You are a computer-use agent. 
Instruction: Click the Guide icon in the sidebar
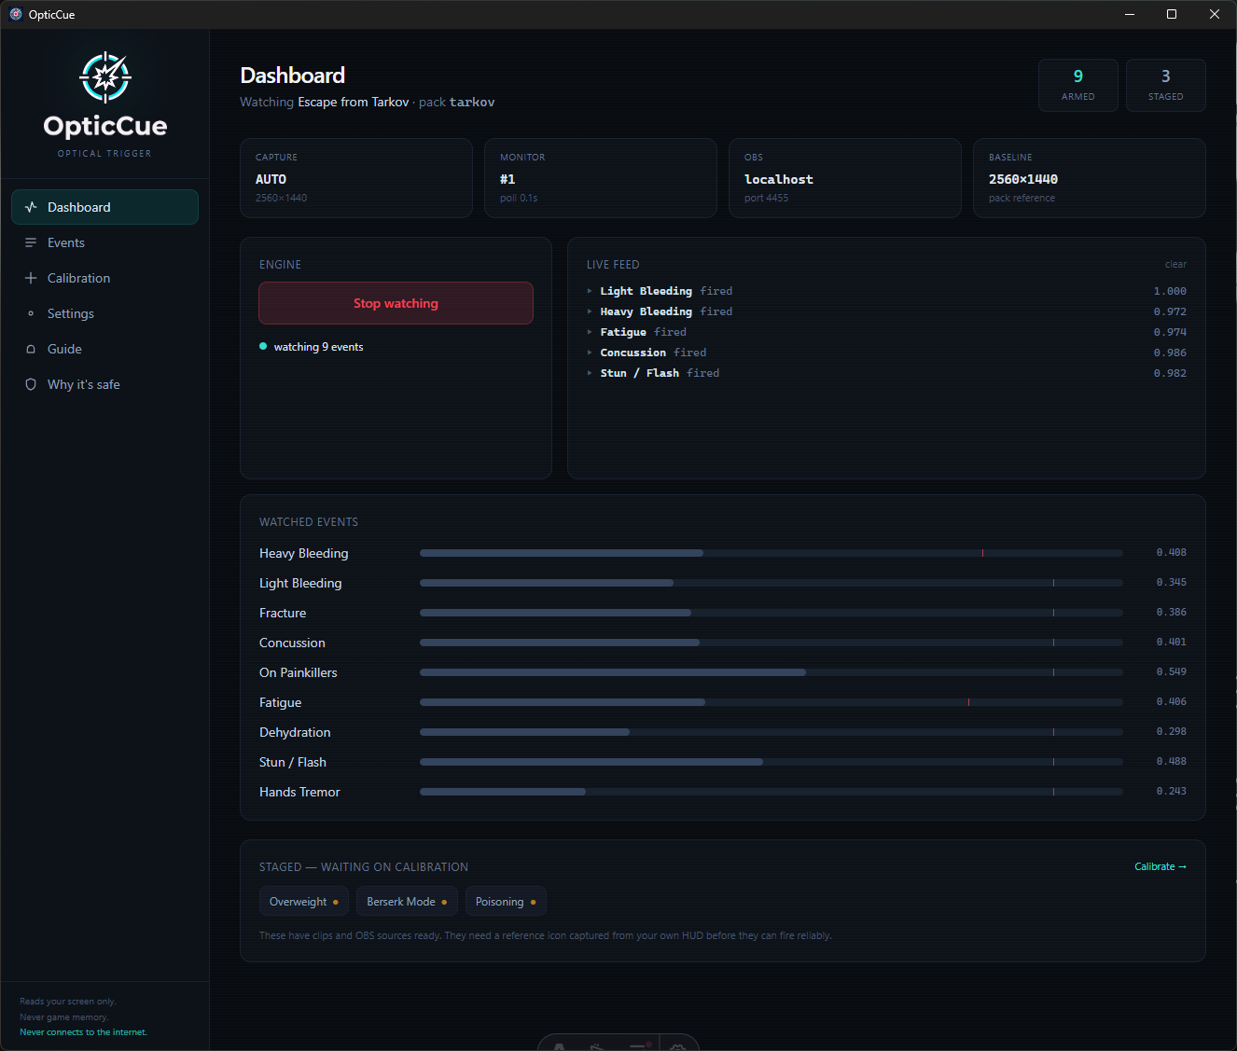(31, 349)
